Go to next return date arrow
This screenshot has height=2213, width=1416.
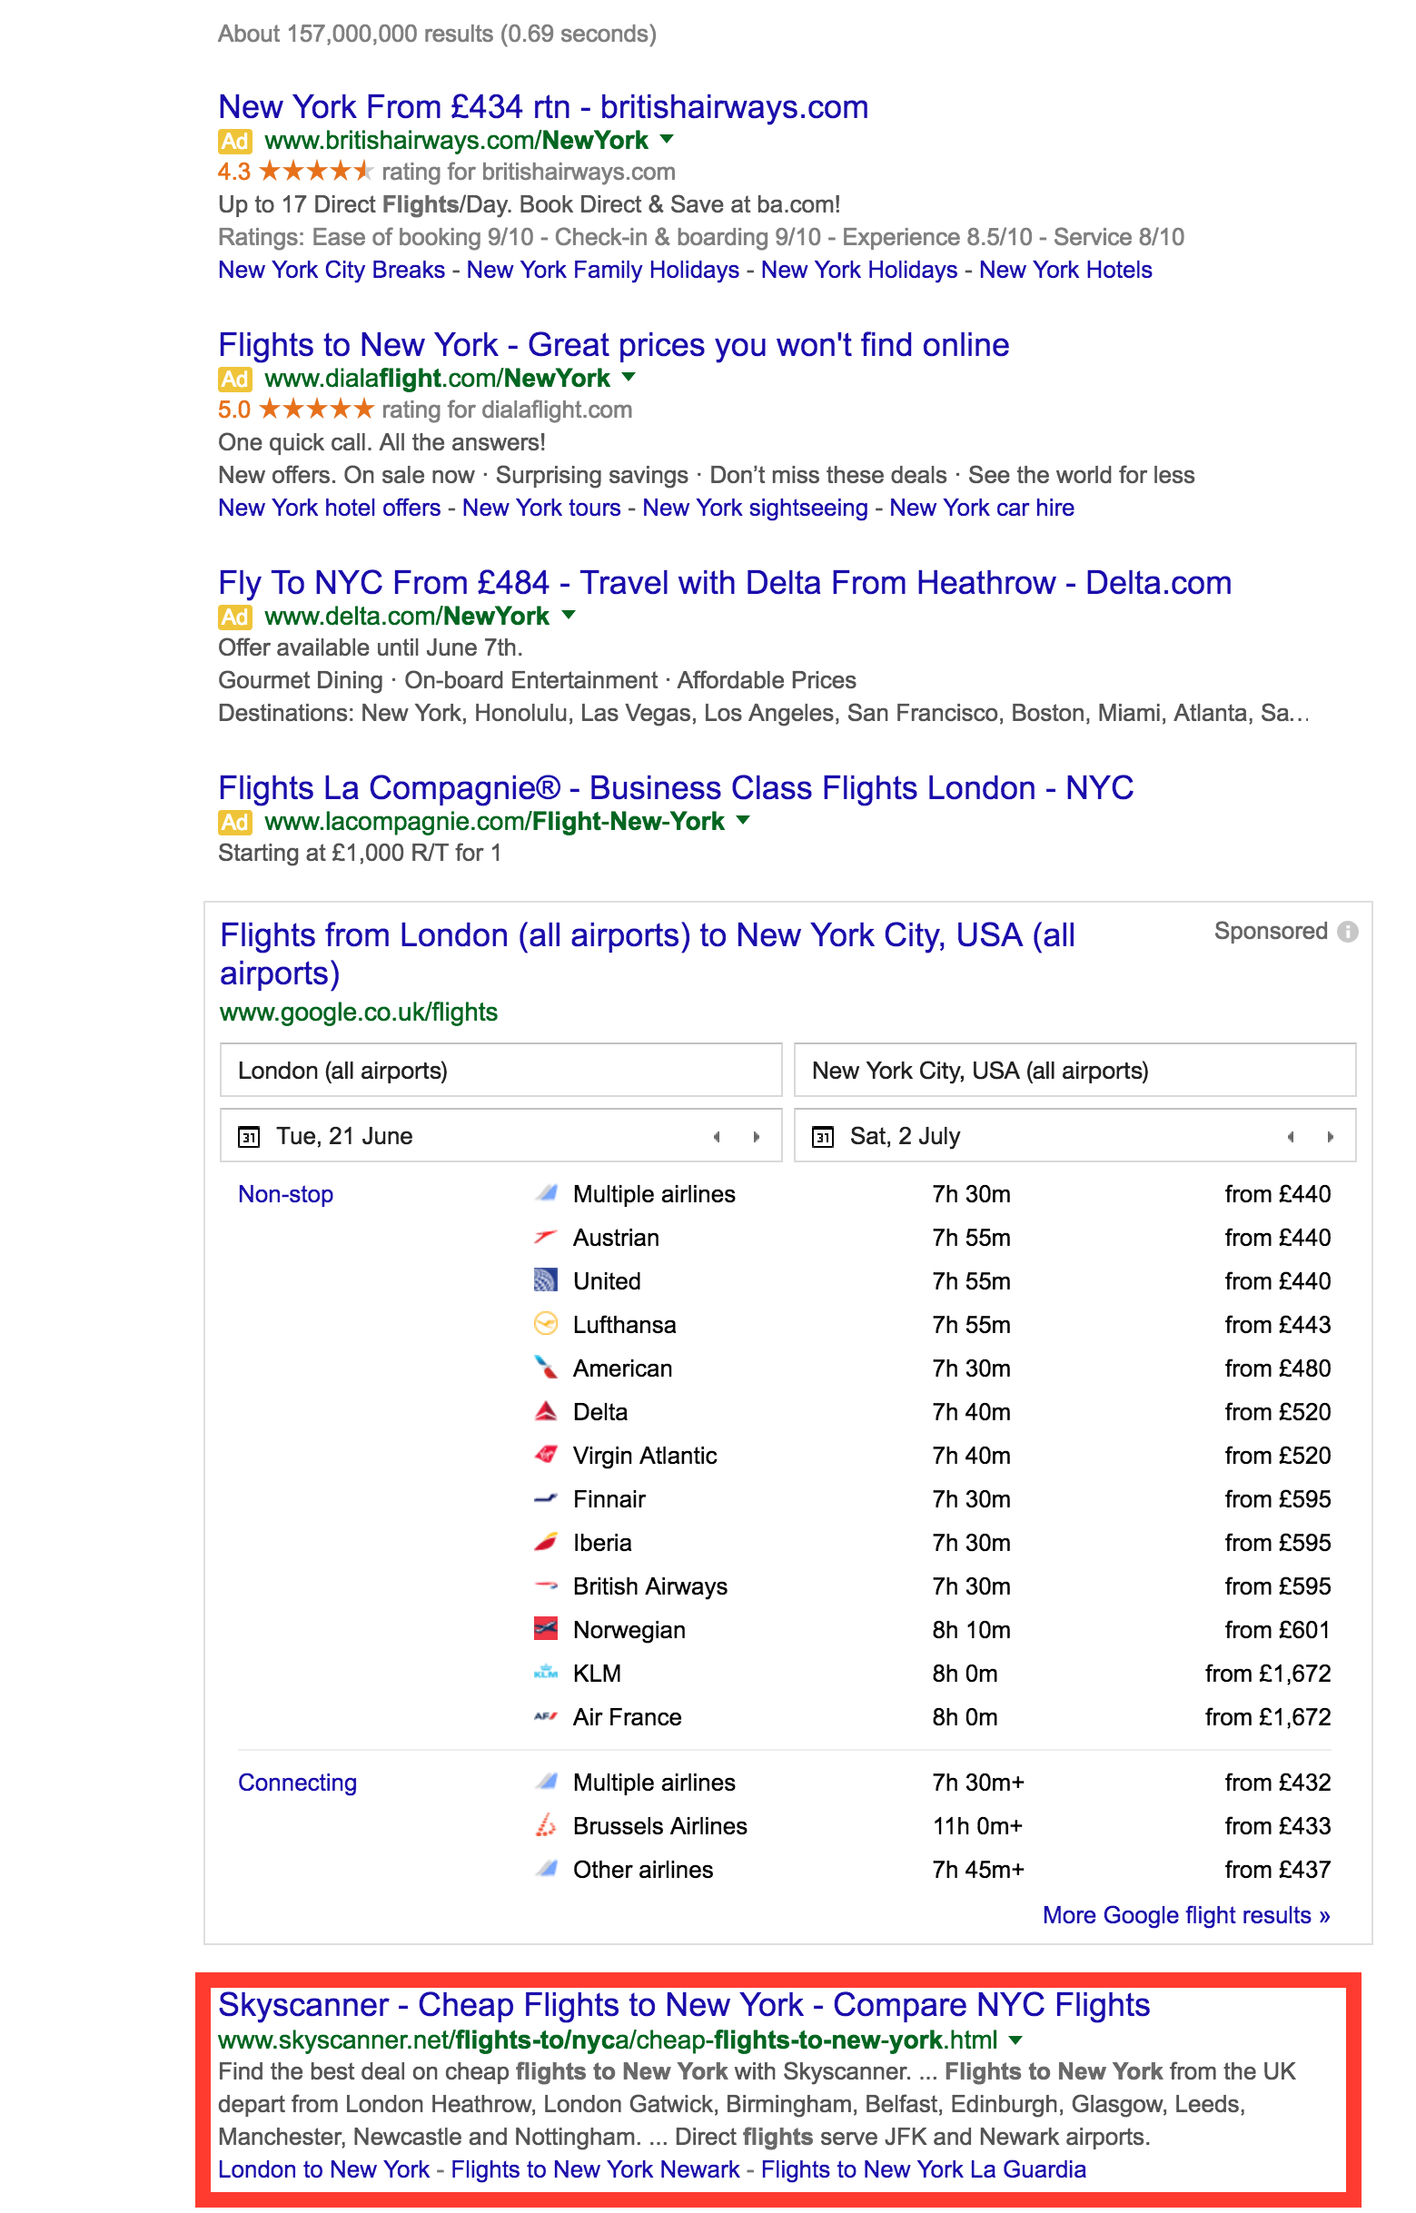1331,1137
